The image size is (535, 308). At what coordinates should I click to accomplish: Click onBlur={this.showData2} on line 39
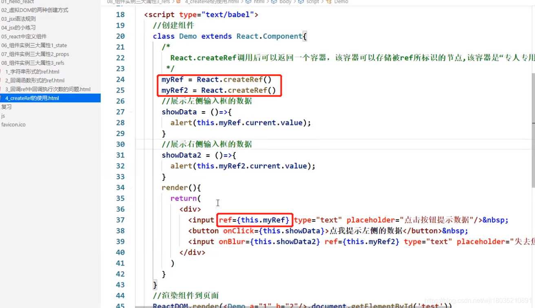pyautogui.click(x=270, y=242)
